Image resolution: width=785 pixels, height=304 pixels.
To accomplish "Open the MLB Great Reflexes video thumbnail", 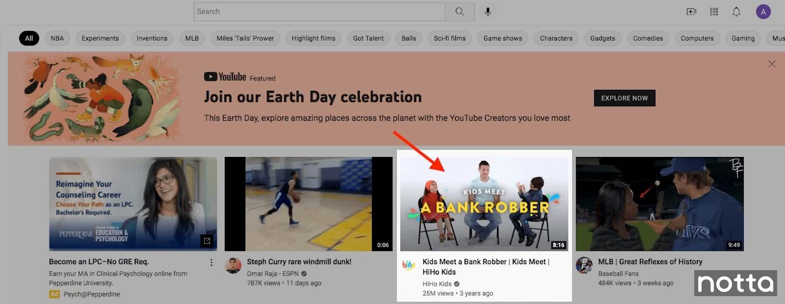I will click(x=659, y=203).
